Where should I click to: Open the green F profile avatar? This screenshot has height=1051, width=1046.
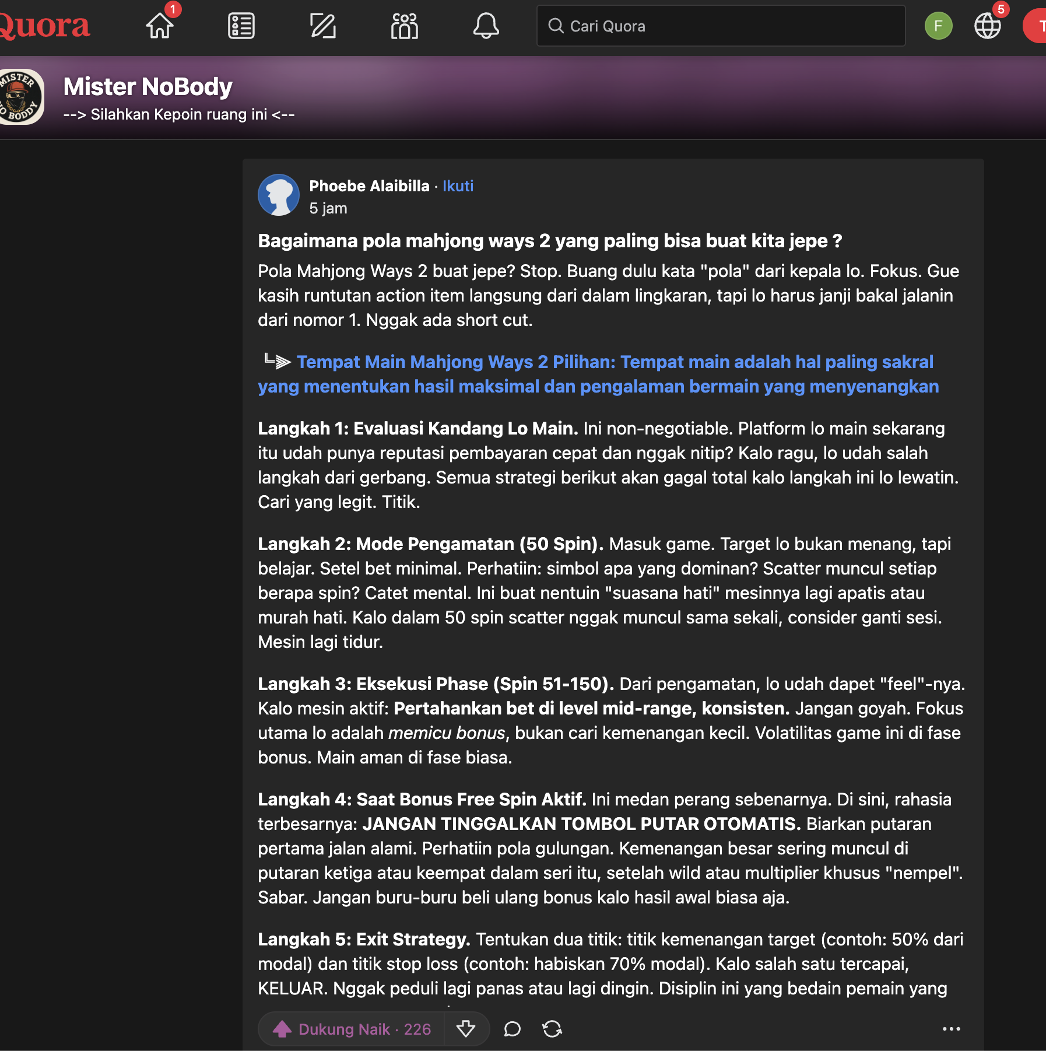(x=938, y=26)
